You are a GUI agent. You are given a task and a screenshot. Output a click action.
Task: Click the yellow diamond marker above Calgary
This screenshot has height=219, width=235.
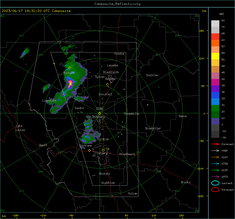coord(103,150)
